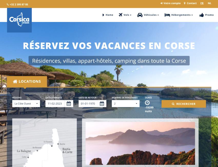This screenshot has width=218, height=167.
Task: Select the Locations tab
Action: pos(27,81)
